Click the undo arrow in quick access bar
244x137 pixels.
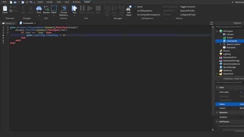coord(31,2)
